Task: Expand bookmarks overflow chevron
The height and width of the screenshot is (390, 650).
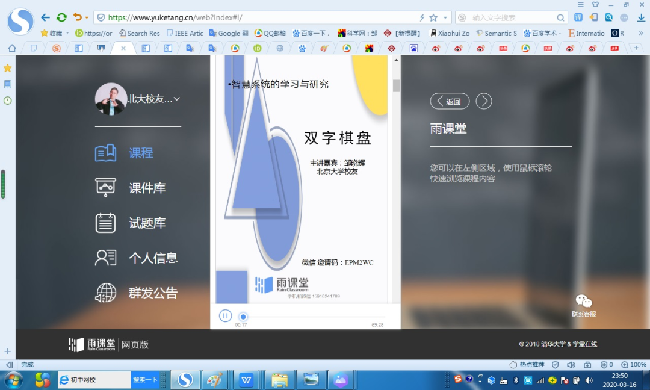Action: tap(640, 33)
